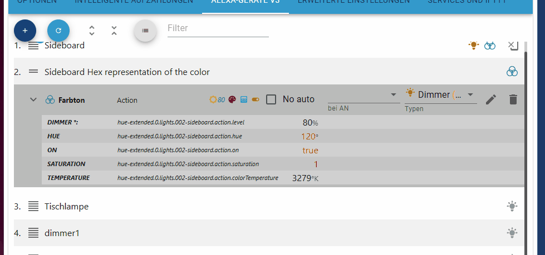Image resolution: width=545 pixels, height=255 pixels.
Task: Click the color circles icon on Sideboard Hex row
Action: click(x=512, y=72)
